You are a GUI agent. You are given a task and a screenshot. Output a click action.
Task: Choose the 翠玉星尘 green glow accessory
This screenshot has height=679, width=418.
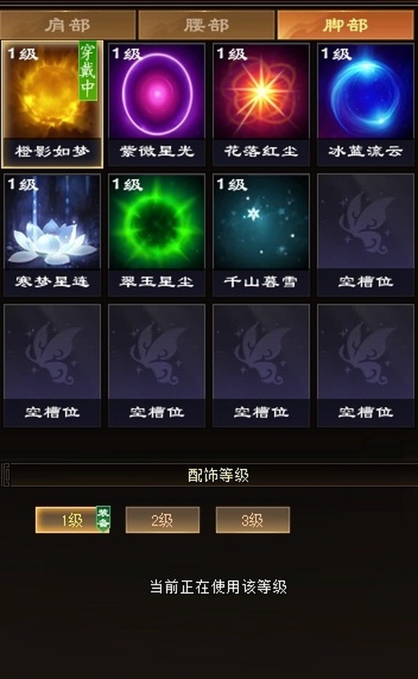click(156, 235)
